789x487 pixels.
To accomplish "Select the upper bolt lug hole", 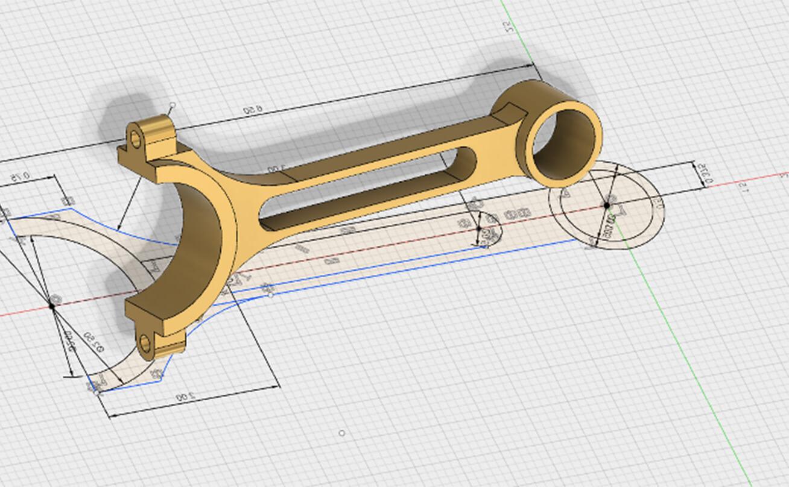I will click(135, 140).
